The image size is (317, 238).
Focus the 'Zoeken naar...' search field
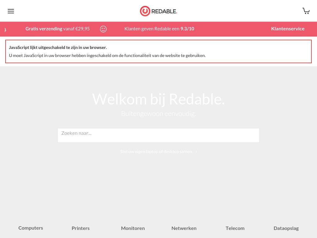coord(158,135)
